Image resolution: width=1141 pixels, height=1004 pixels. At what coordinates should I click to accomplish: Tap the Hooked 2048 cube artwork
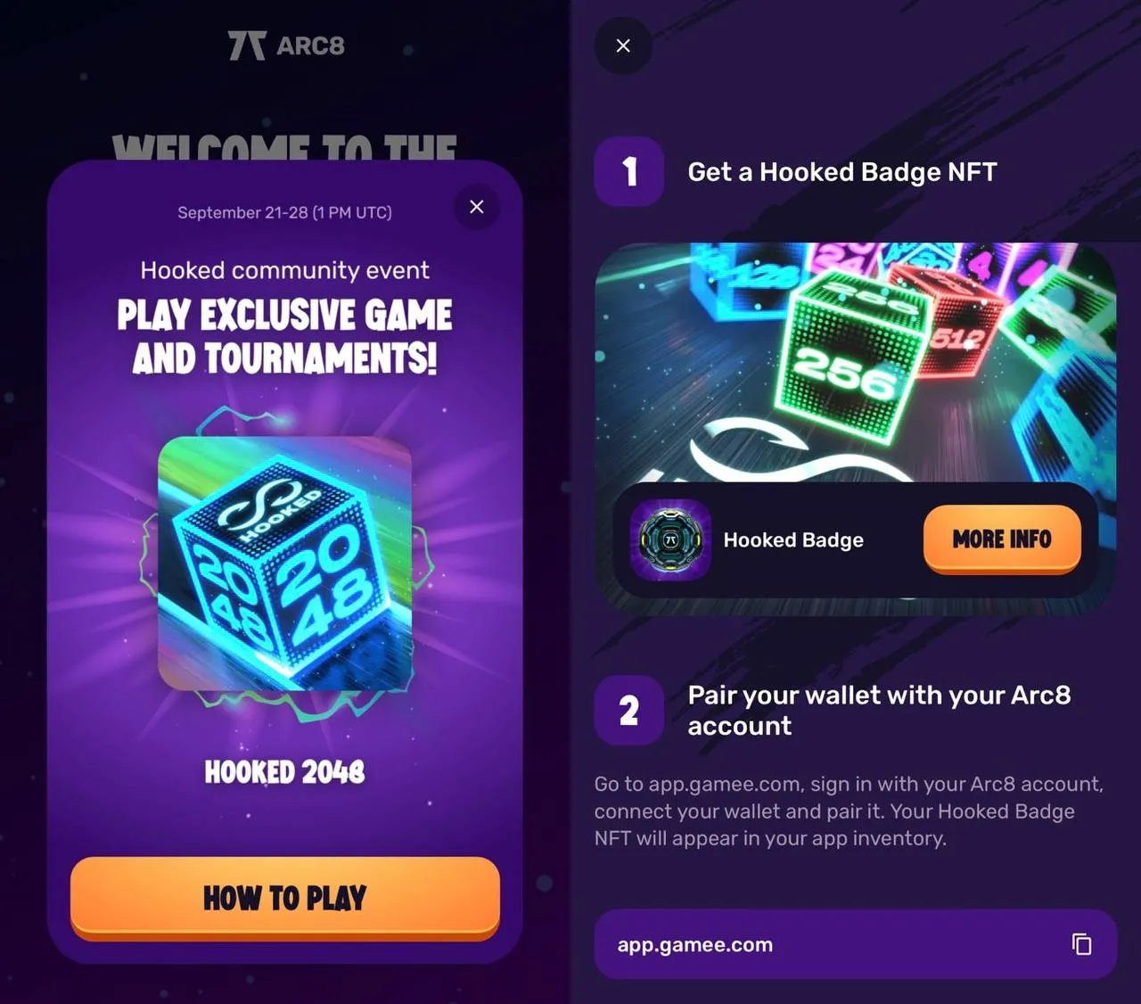(x=285, y=563)
